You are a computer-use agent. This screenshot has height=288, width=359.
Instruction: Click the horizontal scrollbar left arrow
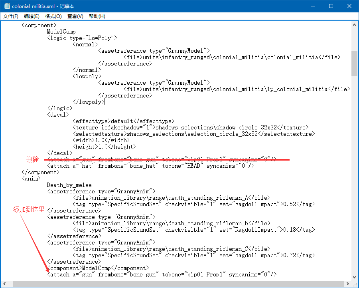pyautogui.click(x=4, y=284)
